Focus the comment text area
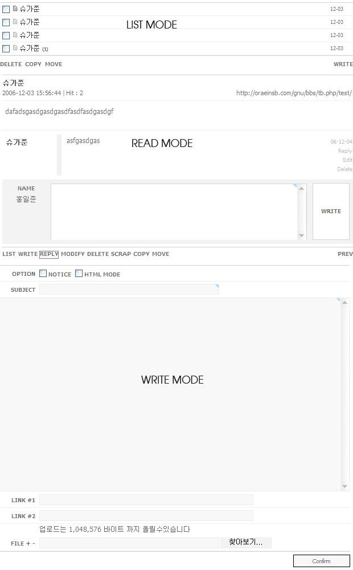 (174, 211)
